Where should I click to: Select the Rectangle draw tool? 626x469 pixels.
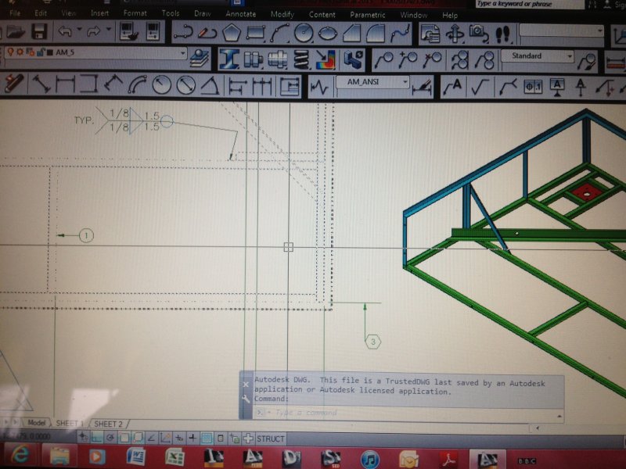(256, 33)
